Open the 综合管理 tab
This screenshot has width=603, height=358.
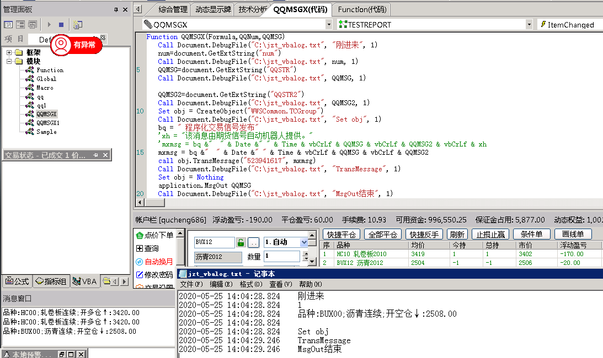coord(173,9)
